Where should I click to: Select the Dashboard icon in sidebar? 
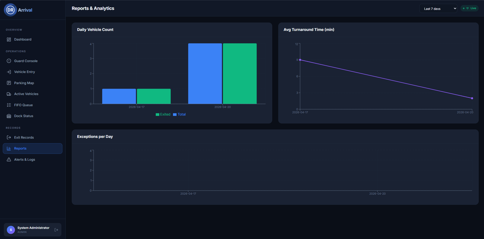[9, 39]
